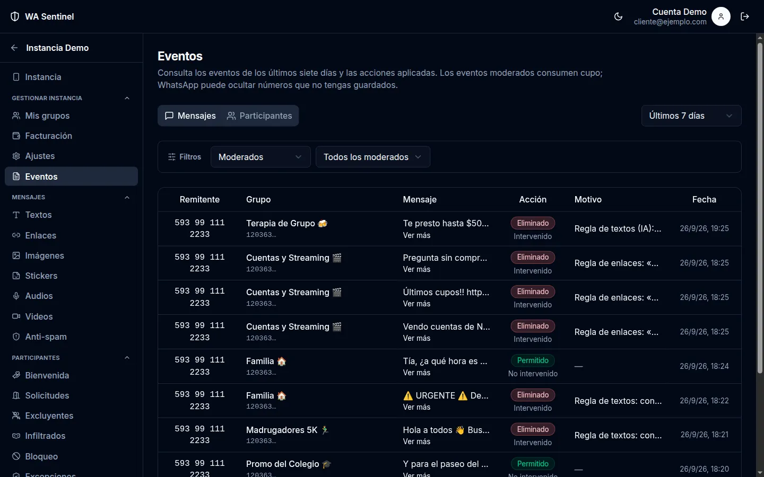The image size is (764, 477).
Task: Click the Audios microphone icon
Action: 16,296
